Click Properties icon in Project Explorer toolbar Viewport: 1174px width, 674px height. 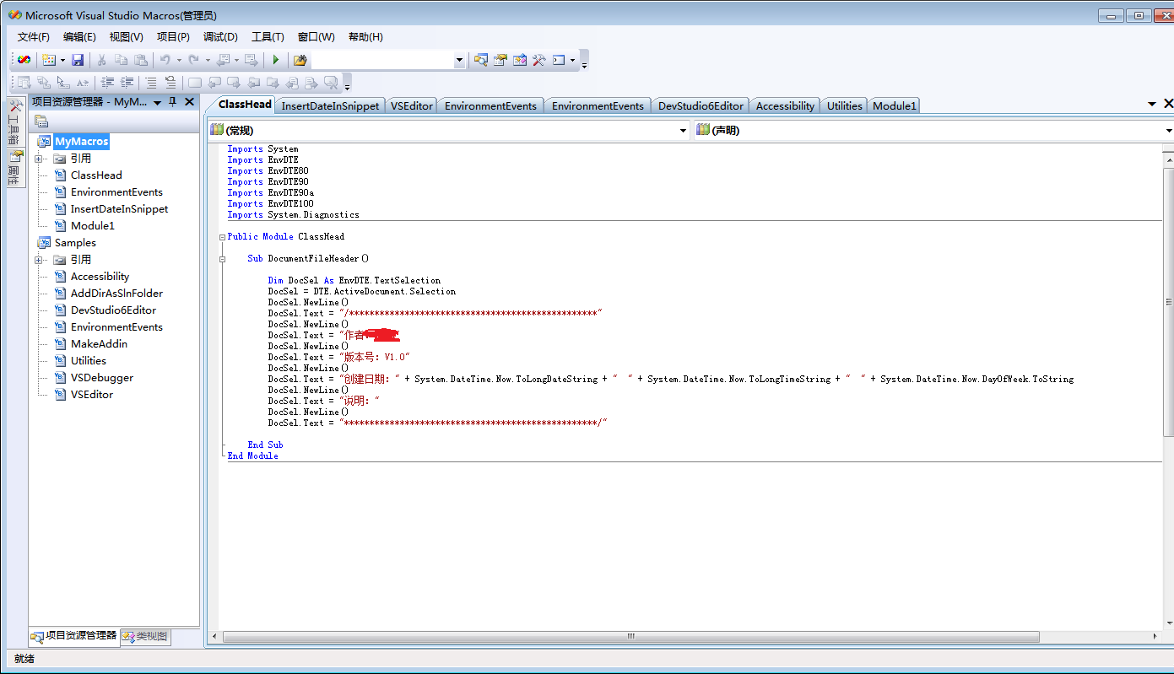[x=41, y=121]
